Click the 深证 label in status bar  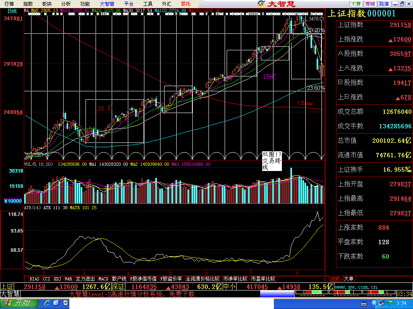click(x=118, y=286)
